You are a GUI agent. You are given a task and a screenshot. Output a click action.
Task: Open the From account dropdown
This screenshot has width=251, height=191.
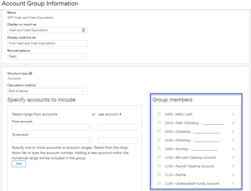point(52,127)
